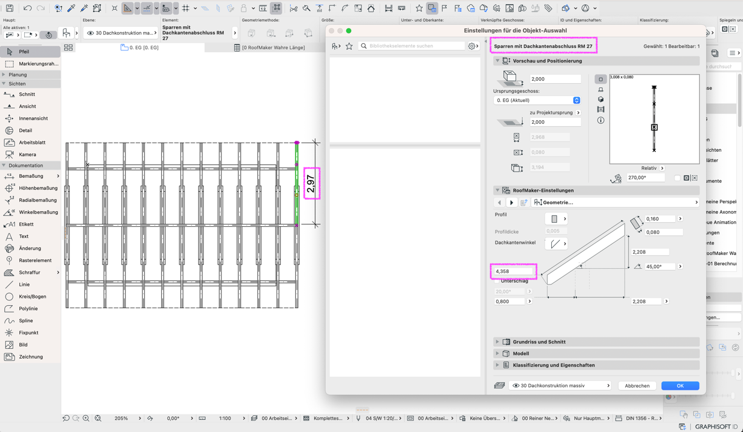Image resolution: width=743 pixels, height=432 pixels.
Task: Click the favorites star in object dialog
Action: (349, 46)
